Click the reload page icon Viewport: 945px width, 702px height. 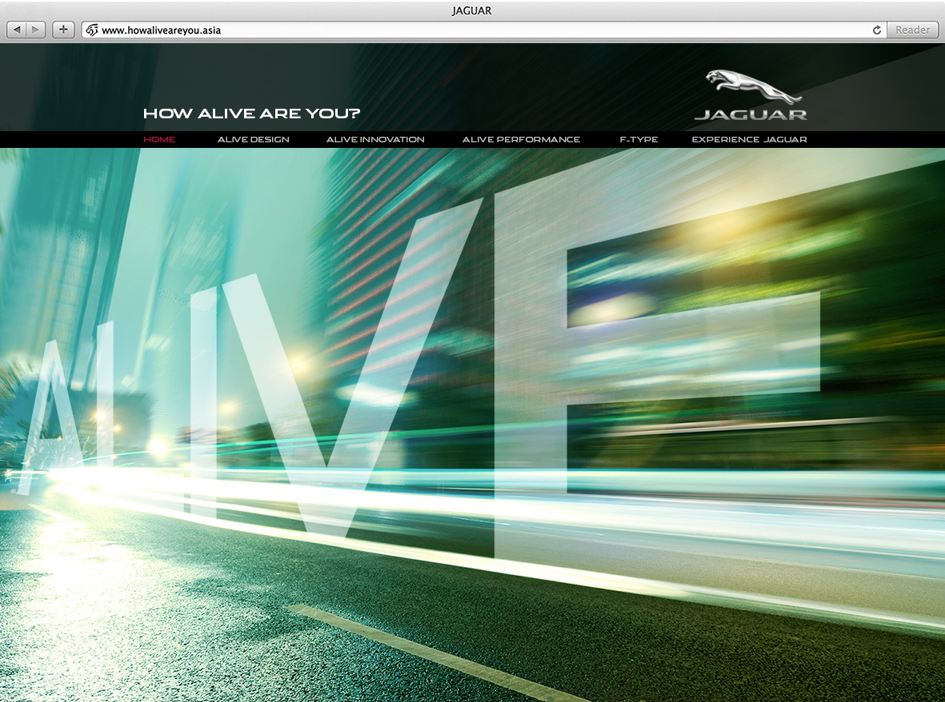[x=876, y=30]
